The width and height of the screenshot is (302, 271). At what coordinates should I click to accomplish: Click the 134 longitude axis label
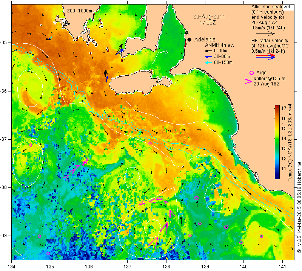point(12,267)
